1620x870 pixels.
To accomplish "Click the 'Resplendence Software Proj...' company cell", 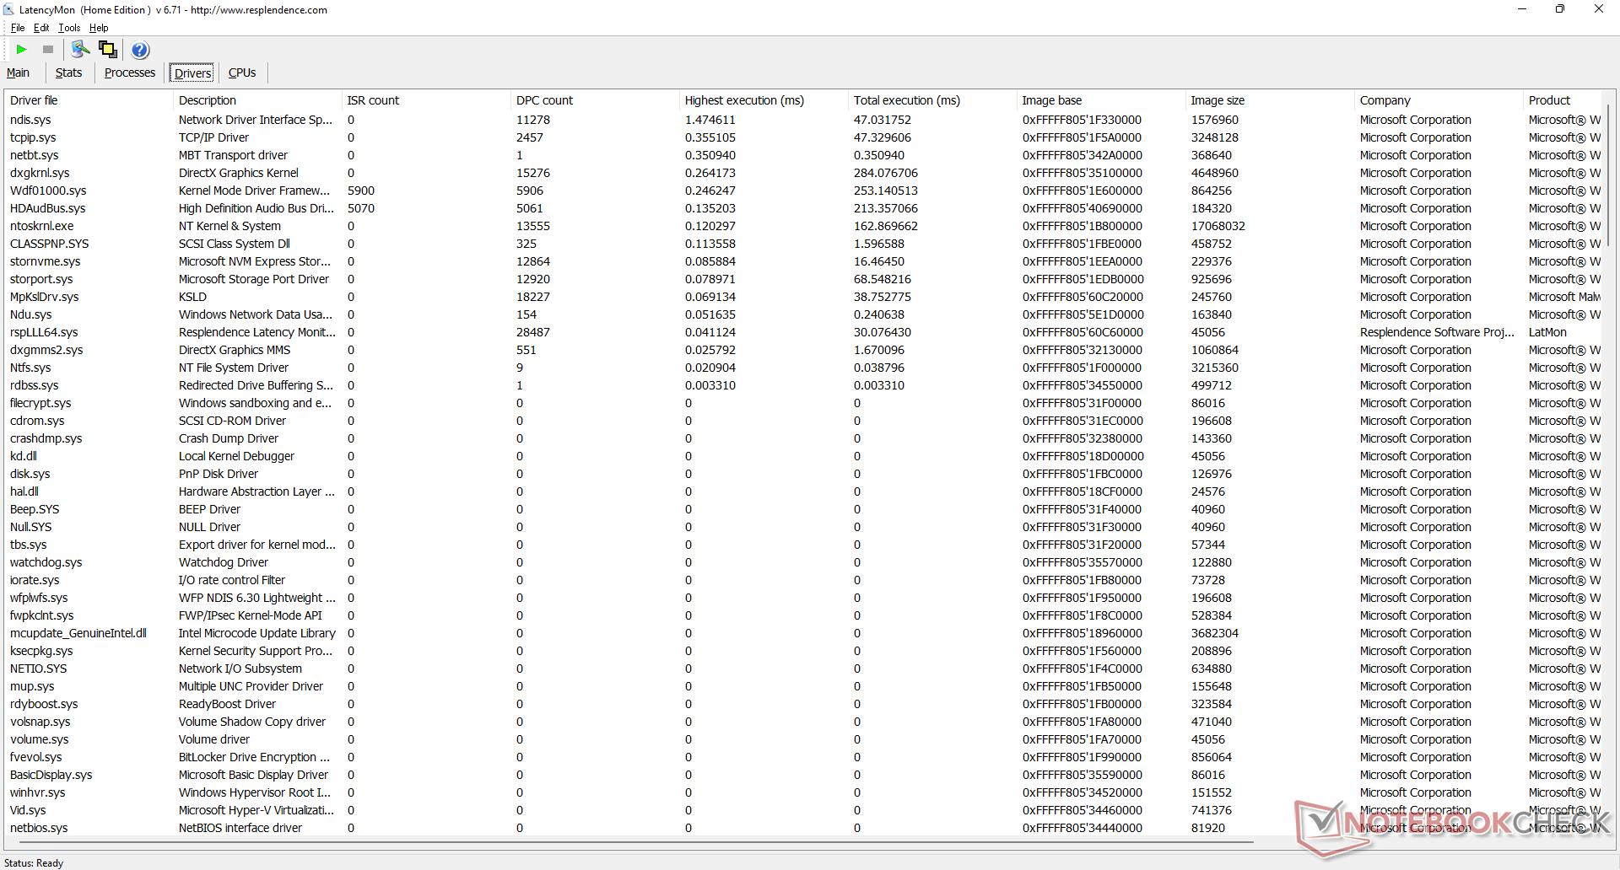I will (x=1437, y=332).
